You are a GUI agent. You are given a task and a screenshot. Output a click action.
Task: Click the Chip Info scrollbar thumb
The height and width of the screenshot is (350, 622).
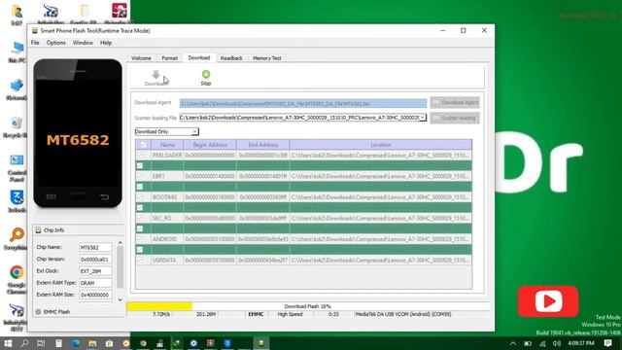[x=121, y=266]
